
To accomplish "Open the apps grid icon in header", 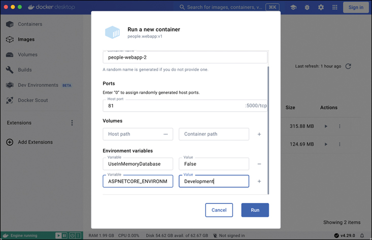I will click(334, 8).
